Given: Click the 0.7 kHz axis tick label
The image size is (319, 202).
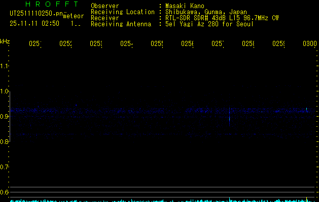Looking at the screenshot, I should coord(4,167).
